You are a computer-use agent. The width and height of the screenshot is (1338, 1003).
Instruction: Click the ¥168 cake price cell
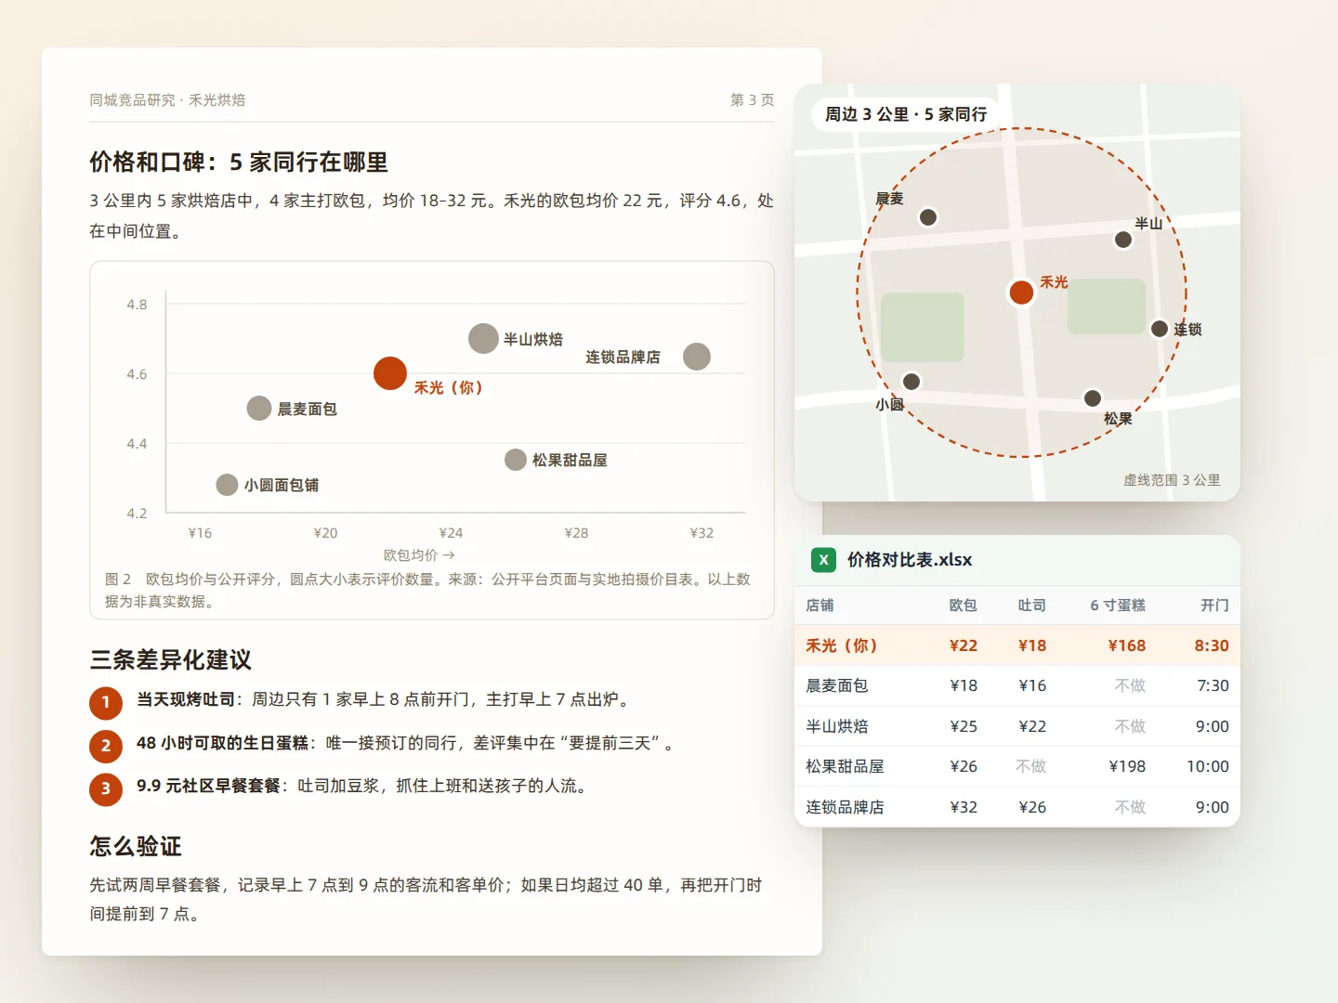1126,645
